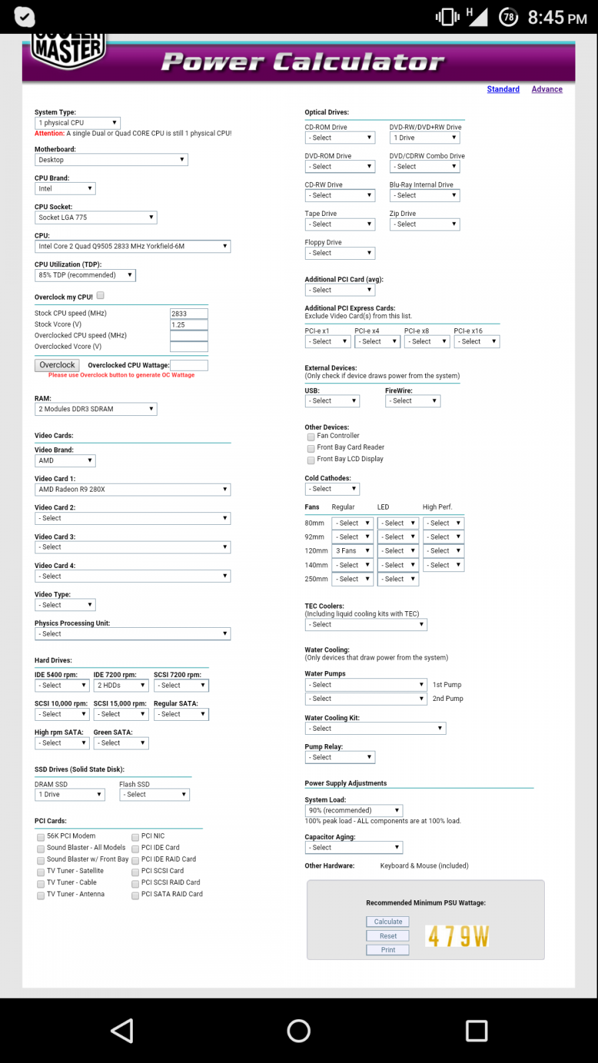The width and height of the screenshot is (598, 1063).
Task: Click the Overclocked CPU speed field
Action: (189, 336)
